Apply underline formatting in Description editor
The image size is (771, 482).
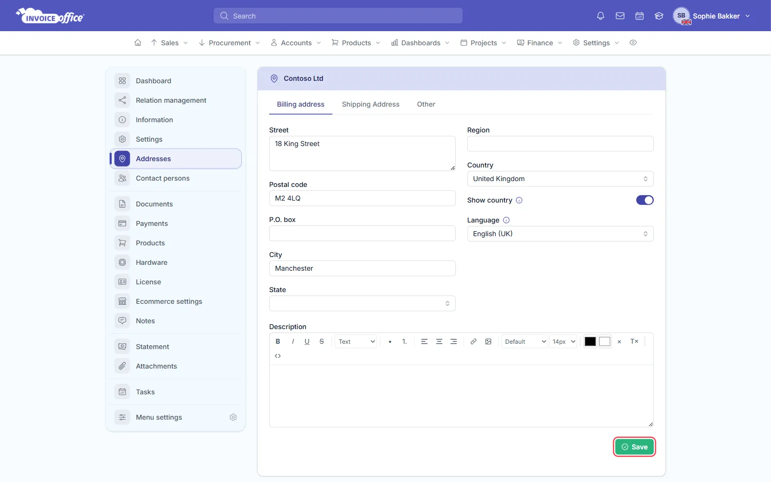coord(307,341)
